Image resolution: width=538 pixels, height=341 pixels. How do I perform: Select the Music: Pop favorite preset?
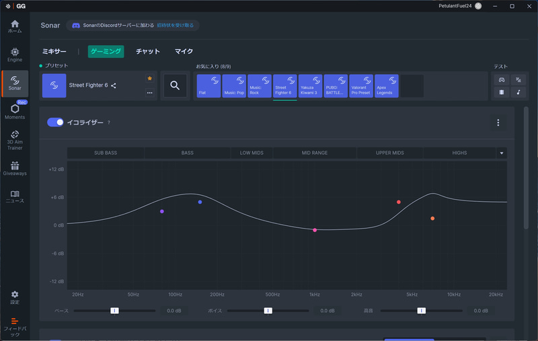coord(234,86)
